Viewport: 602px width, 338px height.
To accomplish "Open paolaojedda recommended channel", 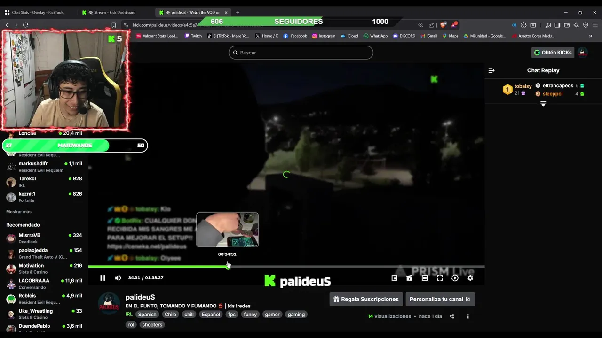I will (x=44, y=253).
